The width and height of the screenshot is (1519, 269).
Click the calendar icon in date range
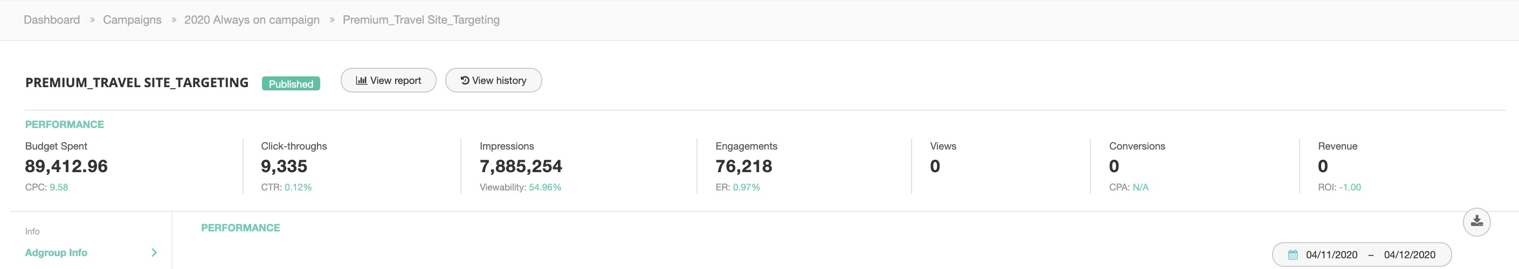tap(1293, 255)
